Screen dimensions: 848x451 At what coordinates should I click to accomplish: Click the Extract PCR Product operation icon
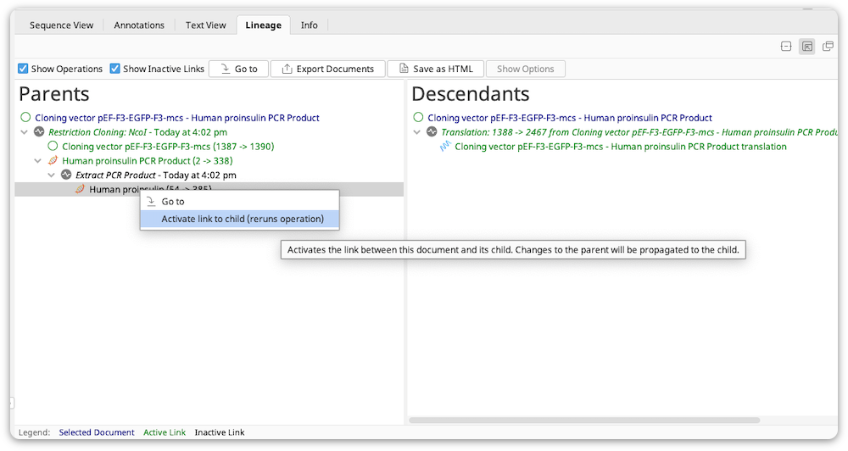tap(66, 174)
